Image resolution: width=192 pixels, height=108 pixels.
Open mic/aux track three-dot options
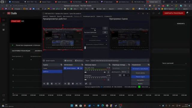point(108,80)
